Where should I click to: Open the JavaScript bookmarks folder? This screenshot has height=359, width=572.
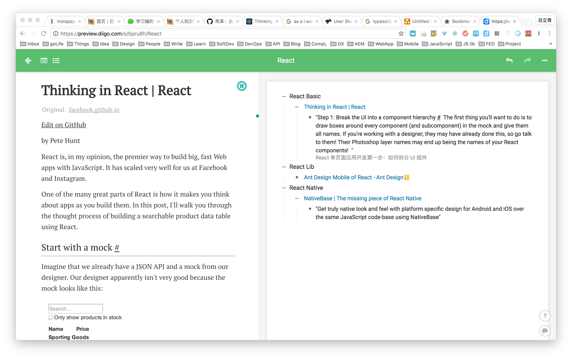[x=437, y=44]
